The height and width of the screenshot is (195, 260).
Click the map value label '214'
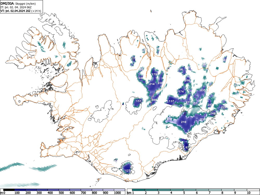tap(152, 84)
